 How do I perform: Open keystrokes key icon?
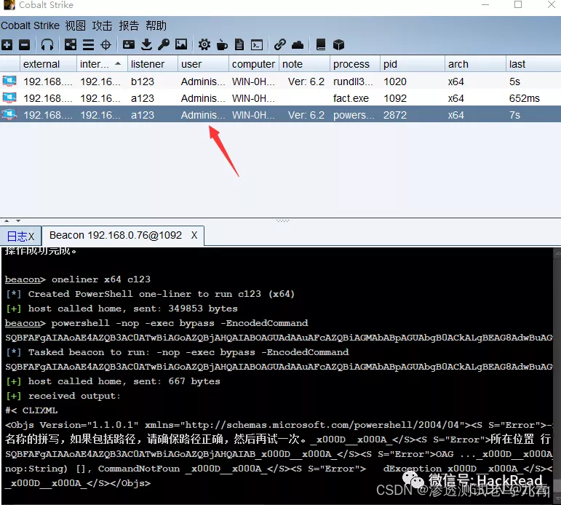coord(164,44)
